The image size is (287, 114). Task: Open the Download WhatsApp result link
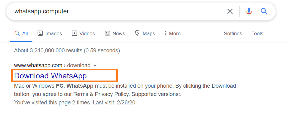coord(50,76)
